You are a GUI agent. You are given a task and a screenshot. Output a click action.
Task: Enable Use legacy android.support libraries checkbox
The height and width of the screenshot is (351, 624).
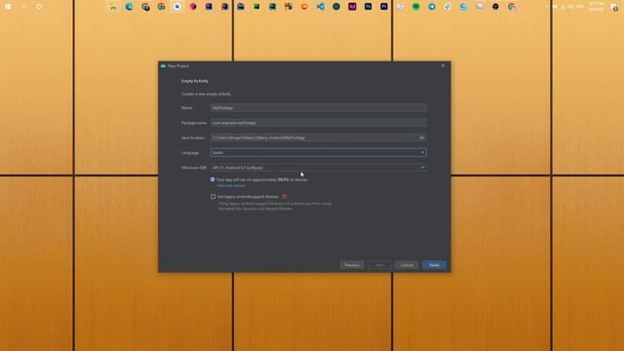point(213,197)
